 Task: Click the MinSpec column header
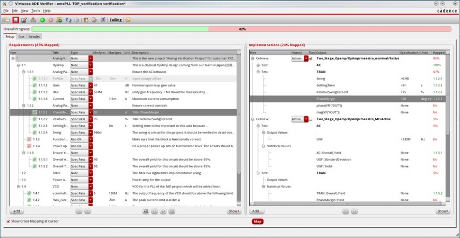(100, 53)
